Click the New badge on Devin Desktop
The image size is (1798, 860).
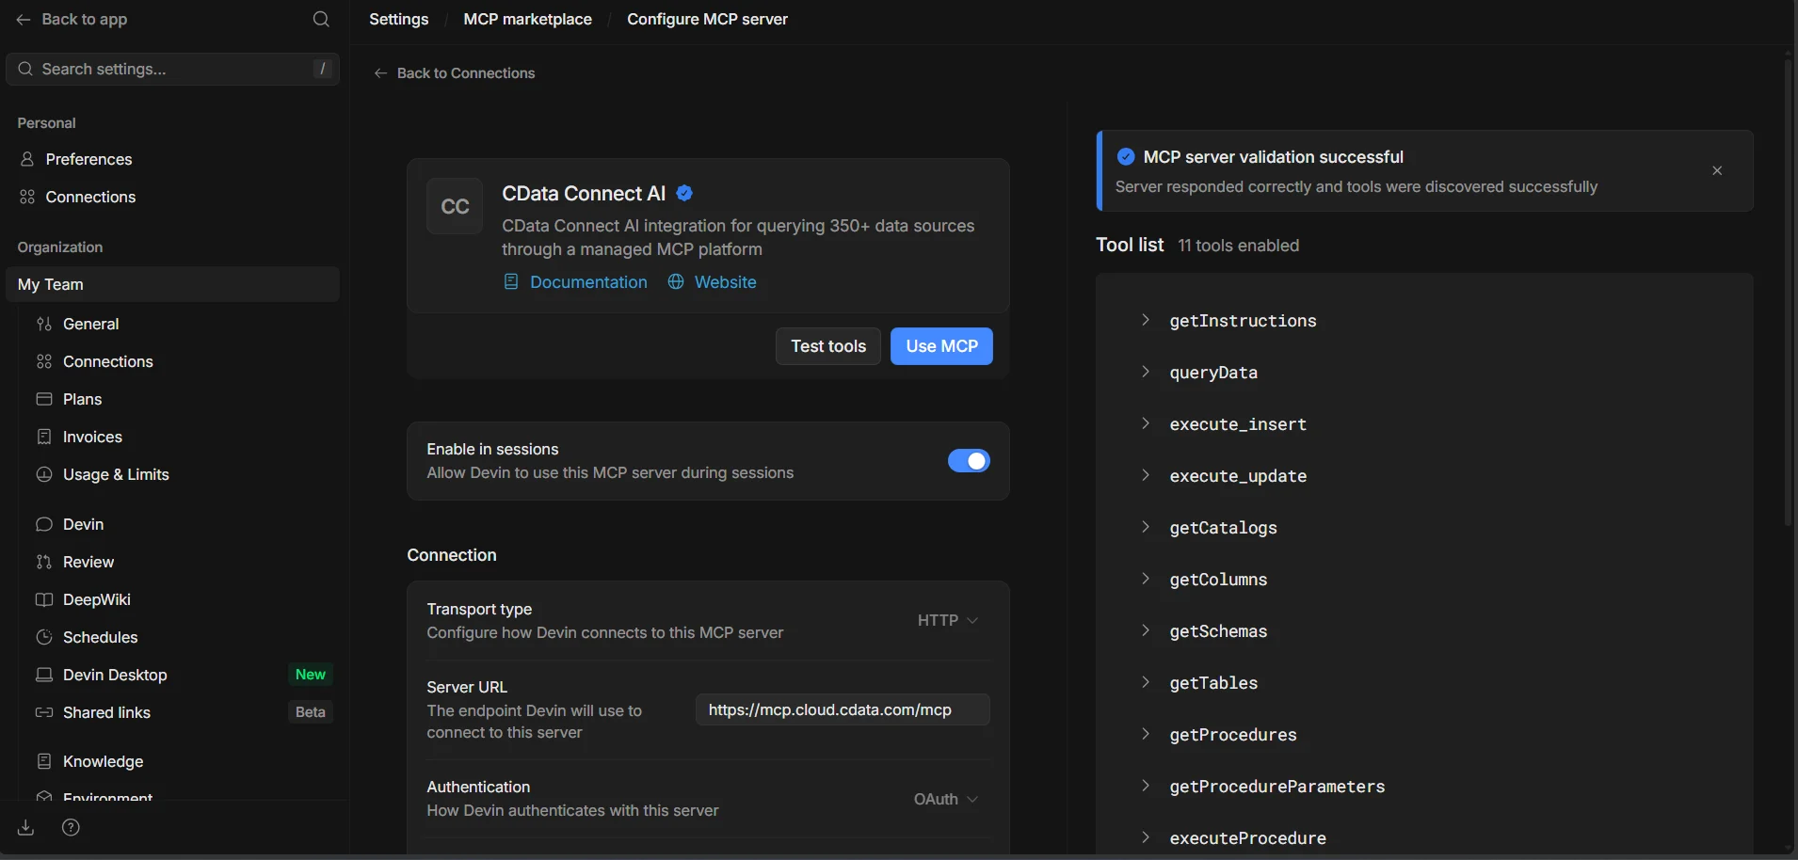tap(310, 675)
